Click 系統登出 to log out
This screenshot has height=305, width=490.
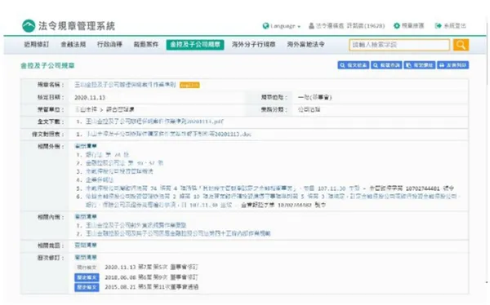pyautogui.click(x=451, y=26)
